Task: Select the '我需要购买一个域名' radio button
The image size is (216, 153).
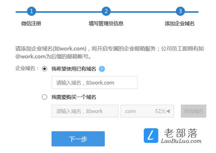Action: pos(45,97)
